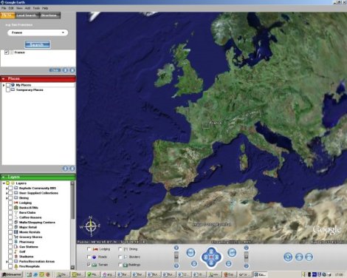Viewport: 347px width, 278px height.
Task: Check the Temporary Places checkbox
Action: click(x=8, y=90)
